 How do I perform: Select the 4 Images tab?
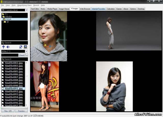point(75,9)
